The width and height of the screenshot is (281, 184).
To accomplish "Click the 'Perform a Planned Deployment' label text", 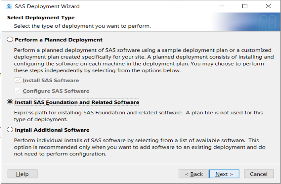I will [59, 40].
